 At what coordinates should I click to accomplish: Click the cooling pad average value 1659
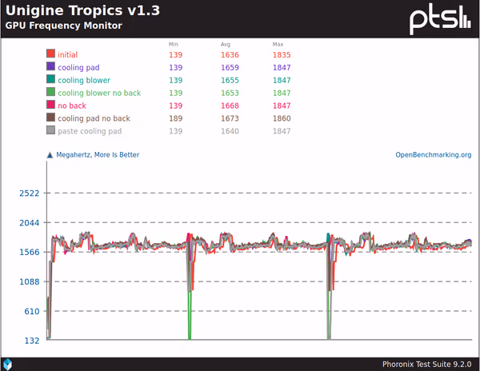[230, 68]
